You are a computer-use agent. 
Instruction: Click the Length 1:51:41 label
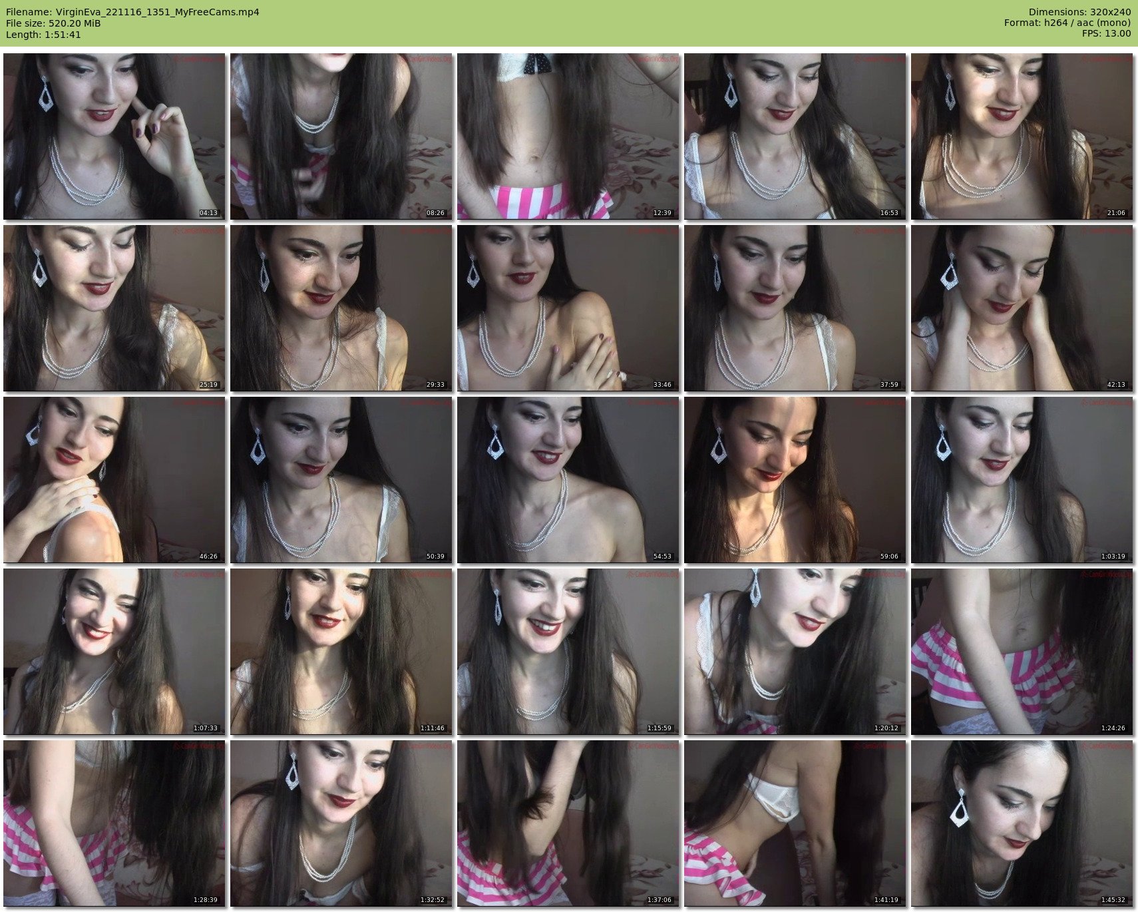43,35
